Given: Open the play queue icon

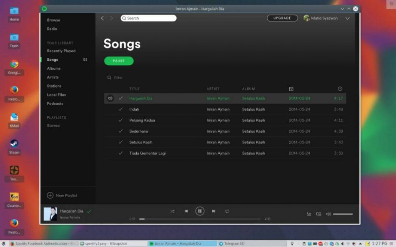Looking at the screenshot, I should pos(309,214).
